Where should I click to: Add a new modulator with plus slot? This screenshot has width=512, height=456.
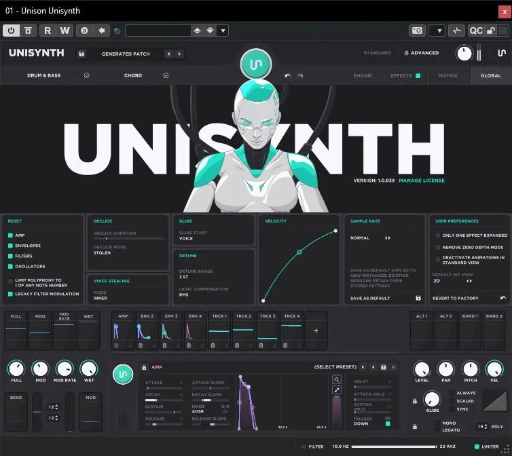(x=316, y=330)
